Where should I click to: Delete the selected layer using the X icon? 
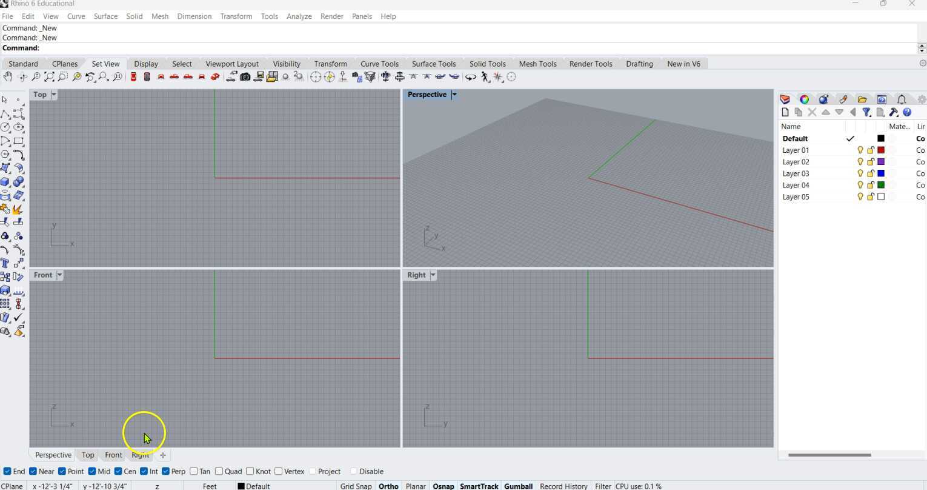(812, 112)
